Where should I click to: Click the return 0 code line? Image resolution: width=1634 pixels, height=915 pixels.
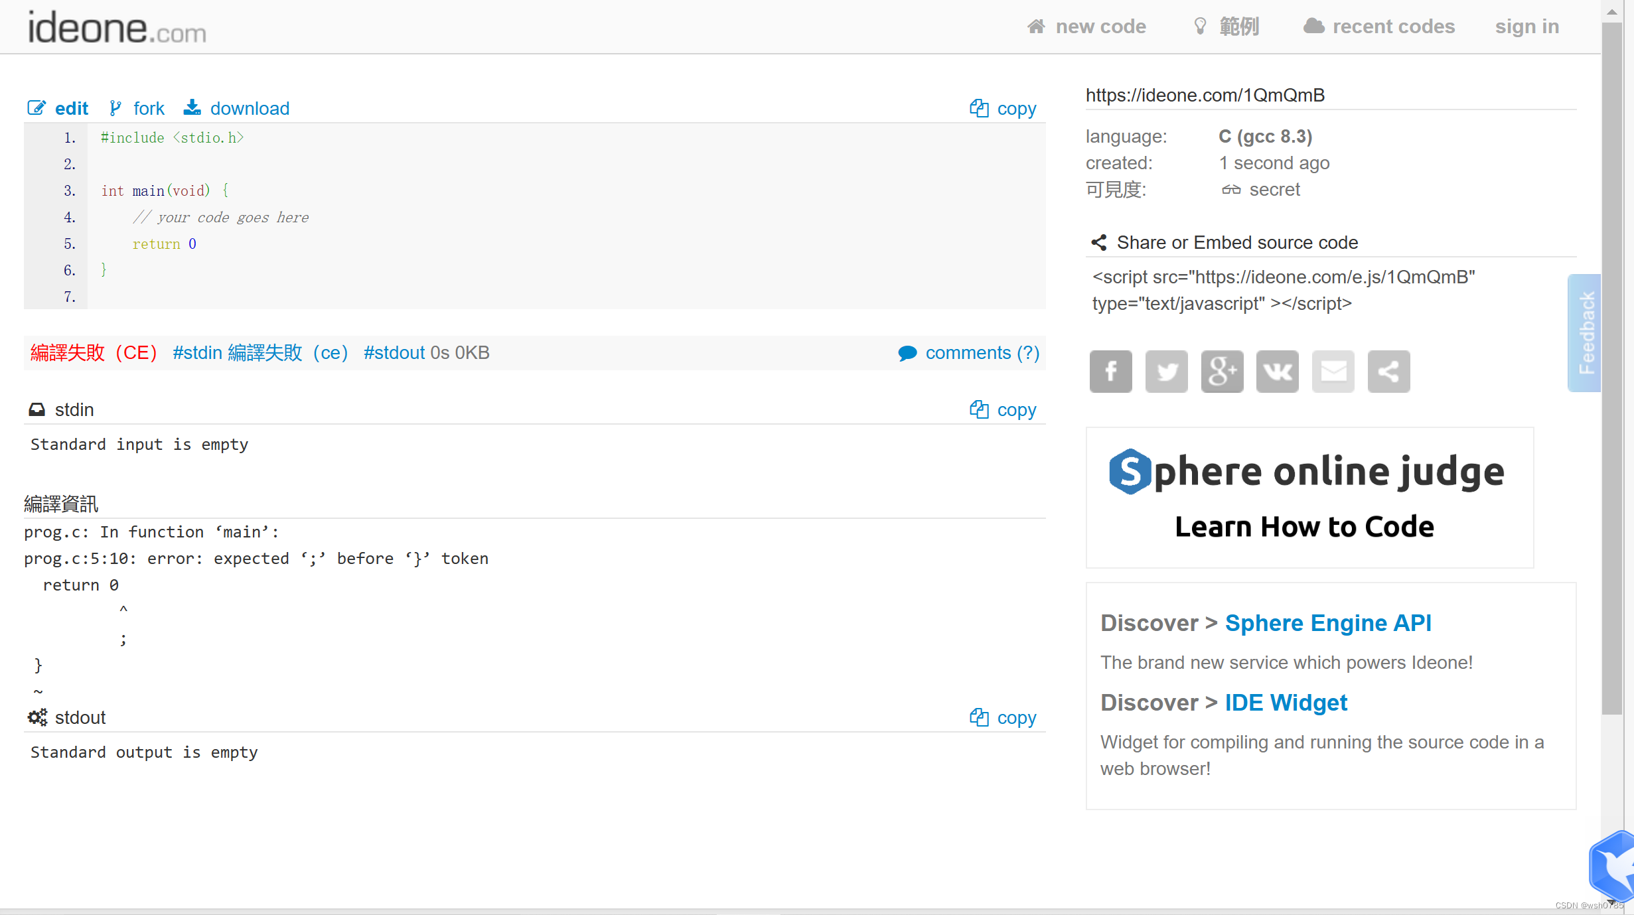pyautogui.click(x=164, y=244)
